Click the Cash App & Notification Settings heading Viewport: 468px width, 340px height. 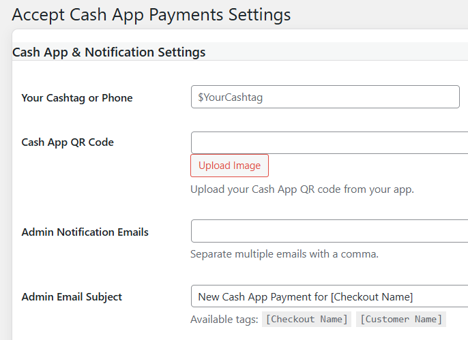(109, 52)
